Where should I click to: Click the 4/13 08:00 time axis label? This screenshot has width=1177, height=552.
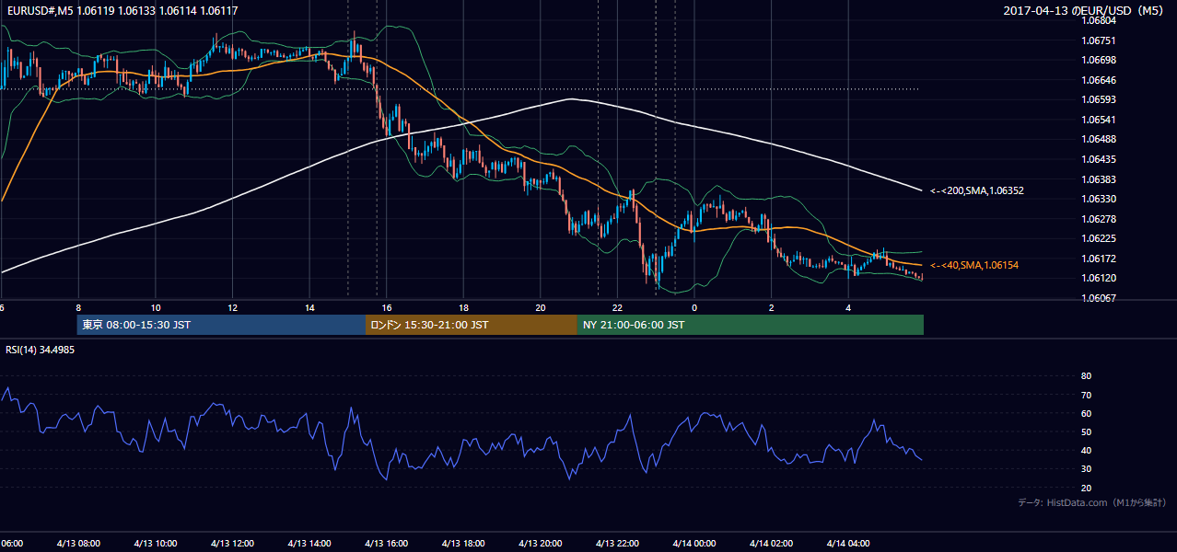(x=78, y=544)
